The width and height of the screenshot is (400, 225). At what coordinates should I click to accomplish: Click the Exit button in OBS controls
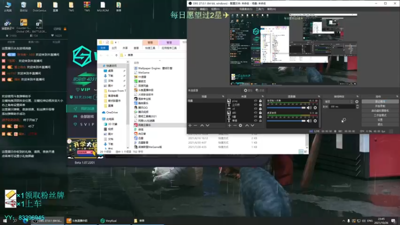pos(380,124)
